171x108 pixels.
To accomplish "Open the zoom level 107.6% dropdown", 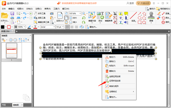I will point(80,13).
